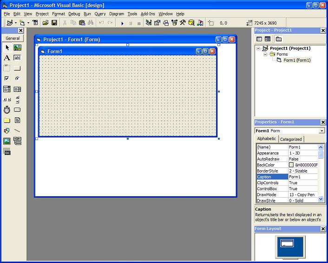
Task: Select the VScrollBar control tool
Action: [x=17, y=100]
